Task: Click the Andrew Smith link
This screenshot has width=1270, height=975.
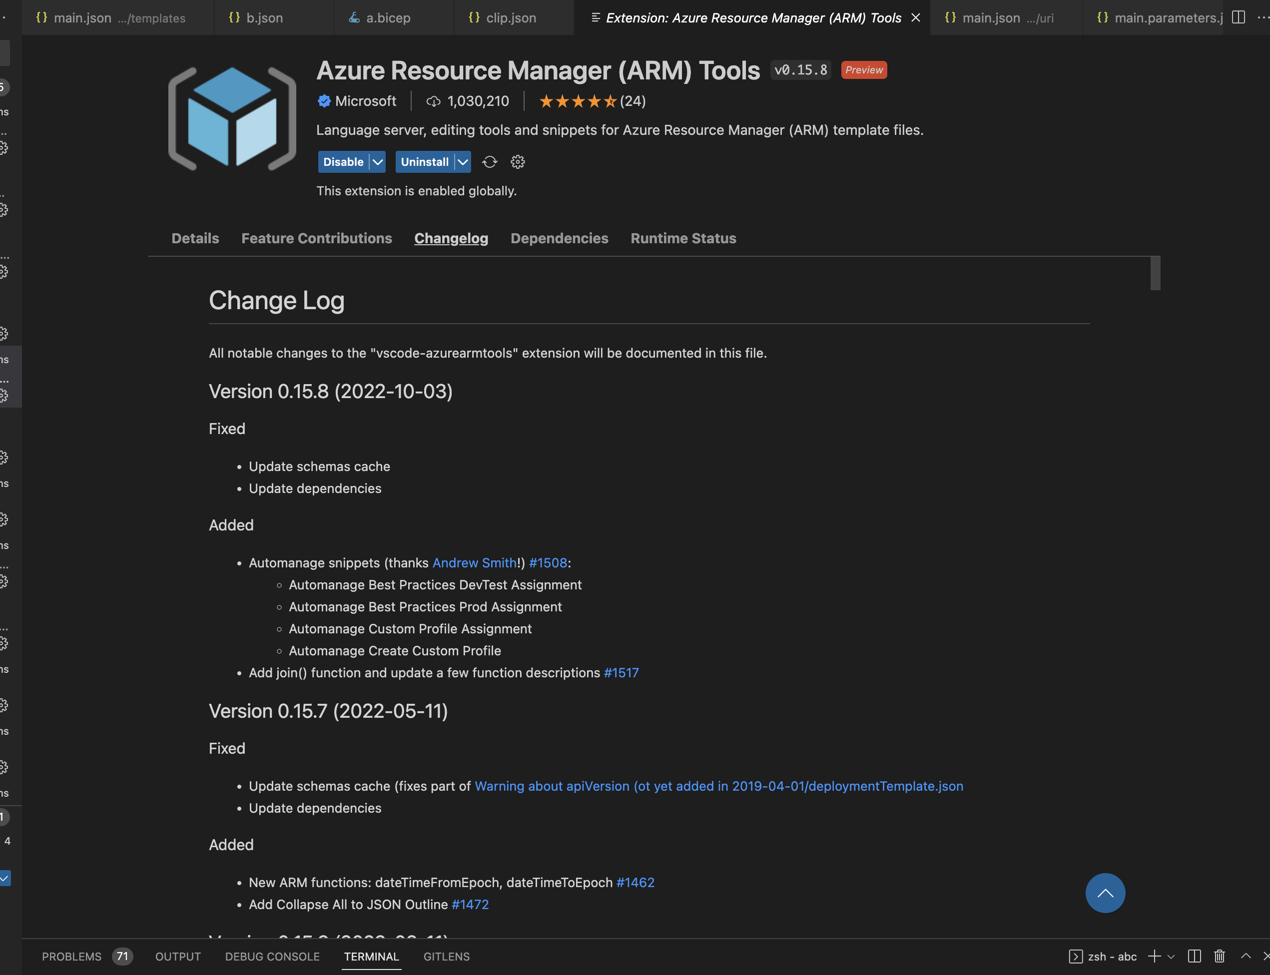Action: coord(474,562)
